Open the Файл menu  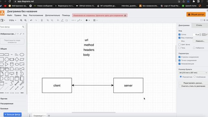pos(9,15)
